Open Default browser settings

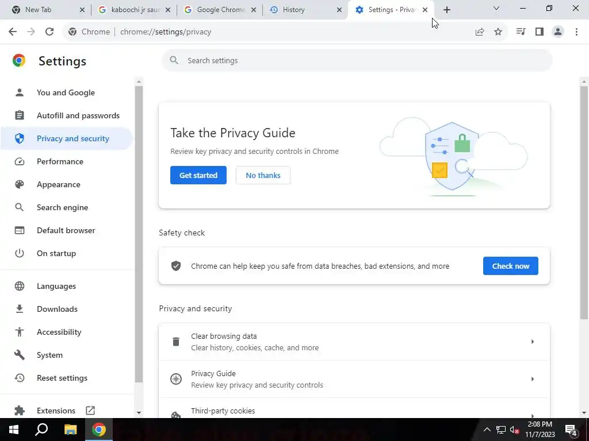coord(66,230)
